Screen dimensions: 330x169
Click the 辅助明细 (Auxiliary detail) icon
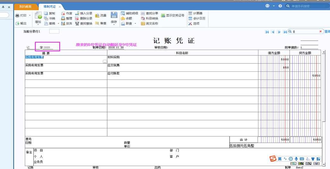click(x=123, y=13)
